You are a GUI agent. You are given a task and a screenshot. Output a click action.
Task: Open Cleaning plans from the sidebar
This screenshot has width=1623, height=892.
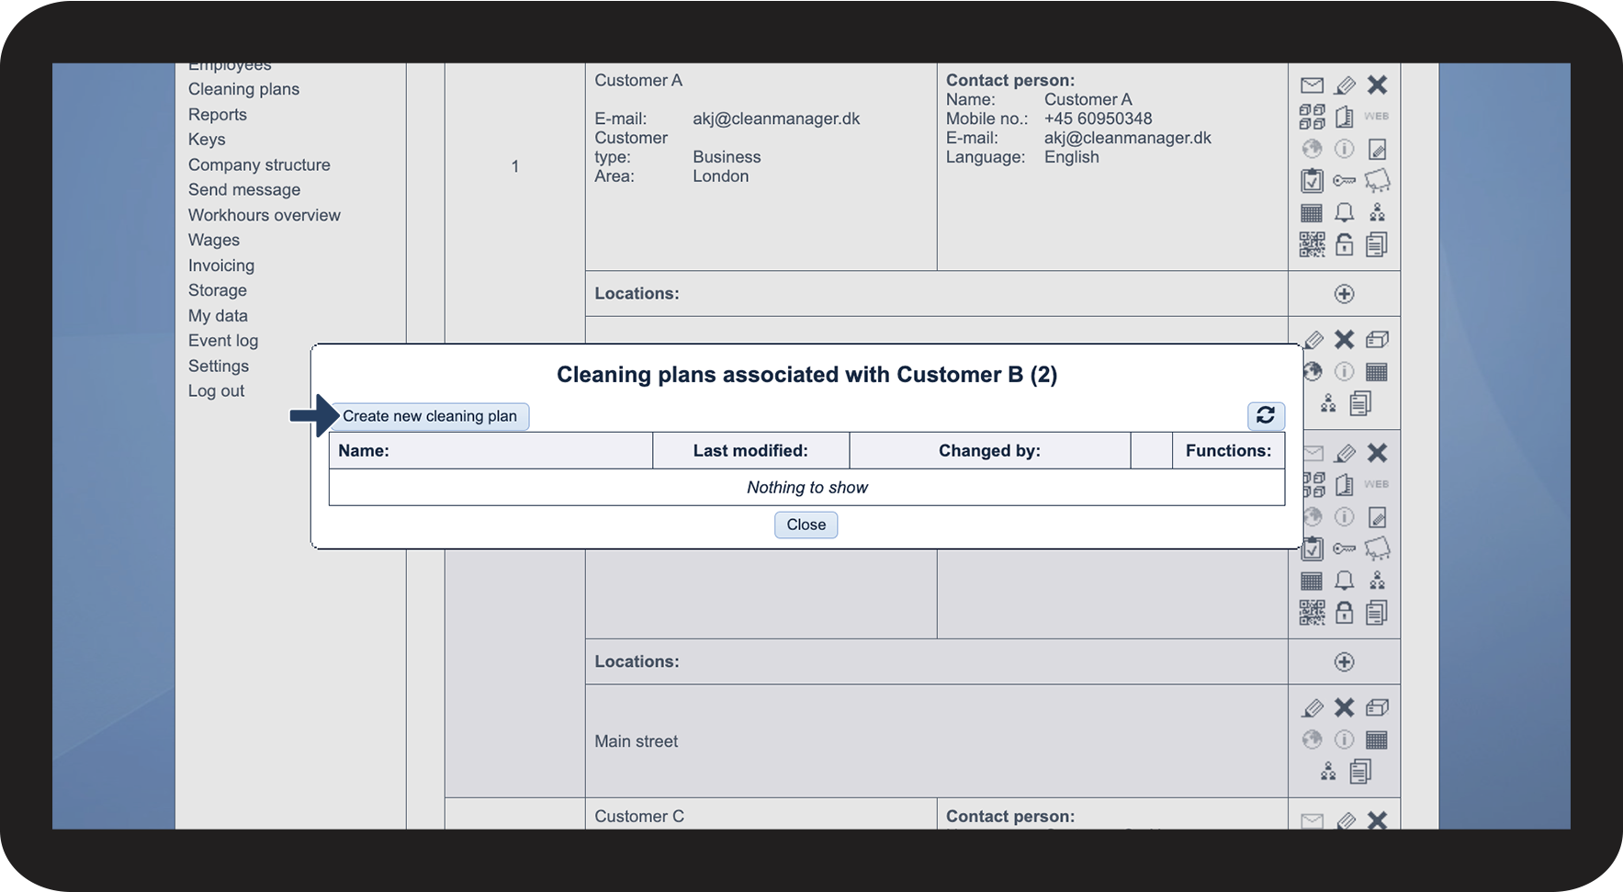click(x=243, y=89)
